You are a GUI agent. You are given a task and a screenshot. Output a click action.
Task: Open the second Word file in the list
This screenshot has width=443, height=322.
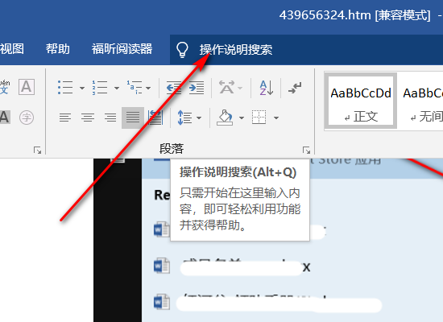point(232,267)
